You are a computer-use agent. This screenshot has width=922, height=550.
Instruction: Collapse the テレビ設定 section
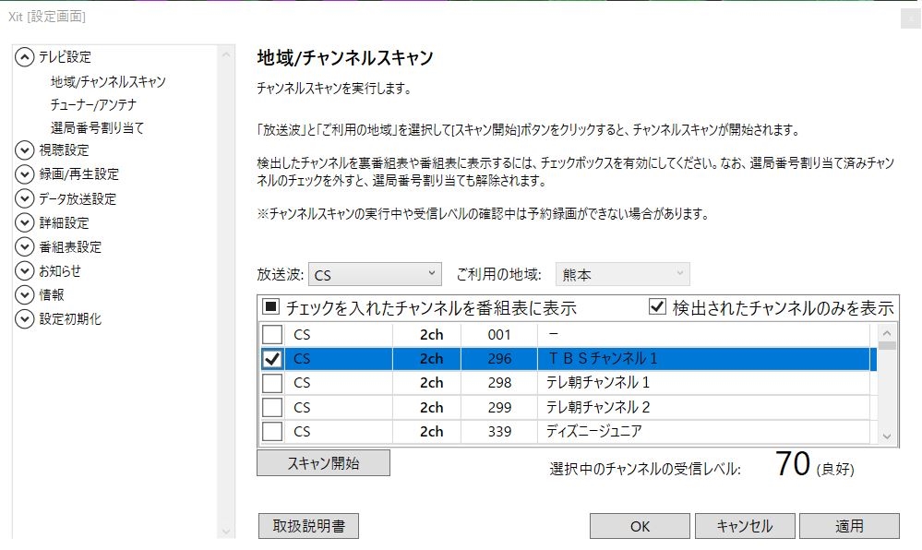(24, 57)
